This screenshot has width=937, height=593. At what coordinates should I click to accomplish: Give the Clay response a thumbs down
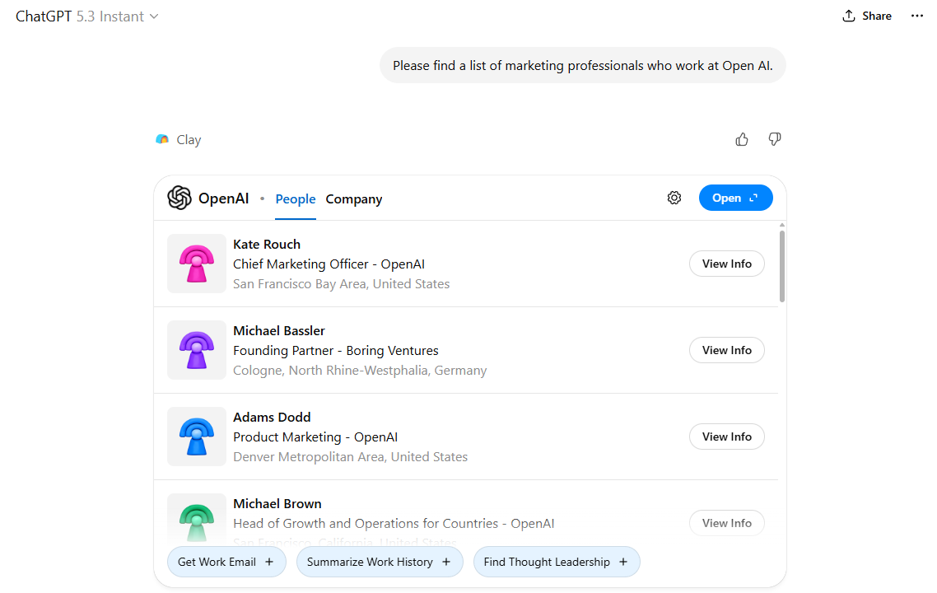click(775, 139)
